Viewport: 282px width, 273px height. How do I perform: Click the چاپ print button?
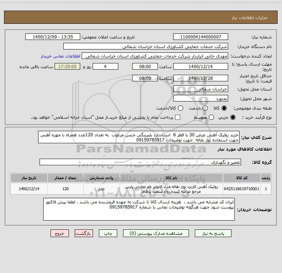click(108, 233)
